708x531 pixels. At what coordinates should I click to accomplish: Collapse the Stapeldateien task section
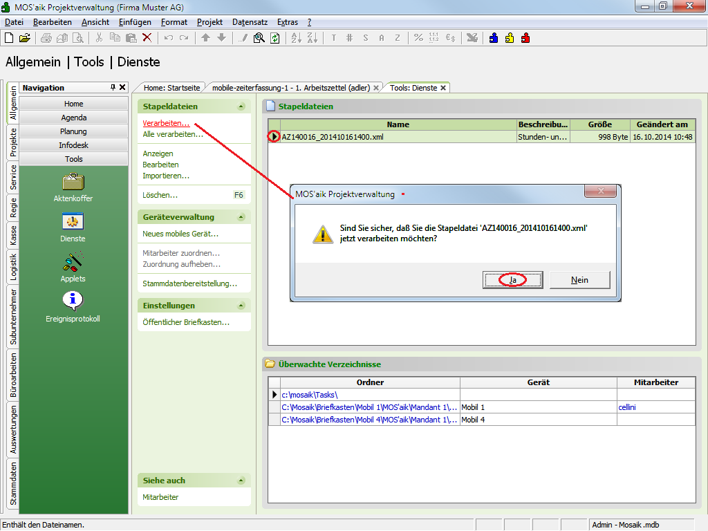pos(241,107)
